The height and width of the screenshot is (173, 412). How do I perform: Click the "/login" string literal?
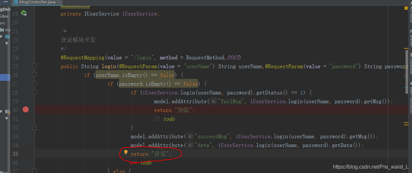pyautogui.click(x=142, y=57)
